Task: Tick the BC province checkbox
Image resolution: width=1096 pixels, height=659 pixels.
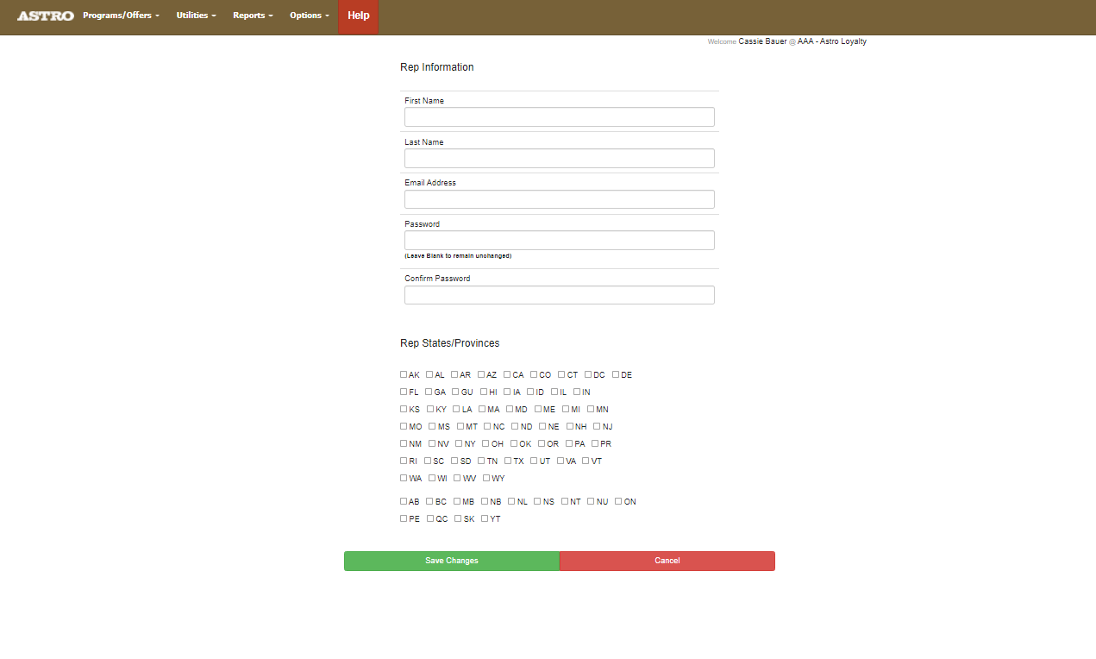Action: click(x=429, y=501)
